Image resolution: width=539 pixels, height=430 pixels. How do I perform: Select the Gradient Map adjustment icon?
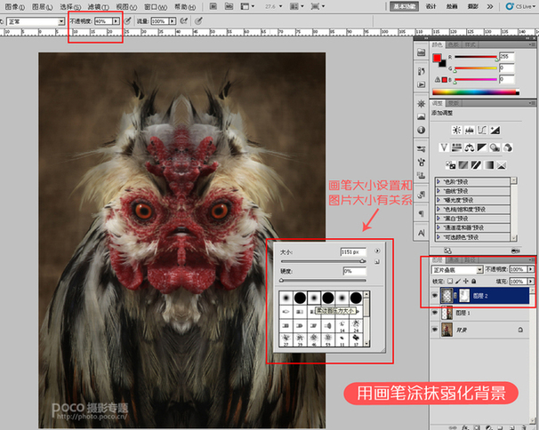coord(489,164)
